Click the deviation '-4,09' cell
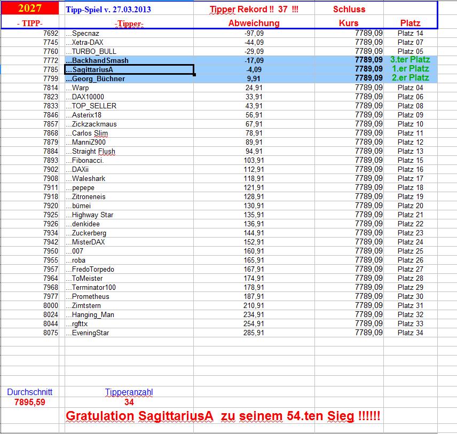The image size is (457, 434). pos(254,69)
